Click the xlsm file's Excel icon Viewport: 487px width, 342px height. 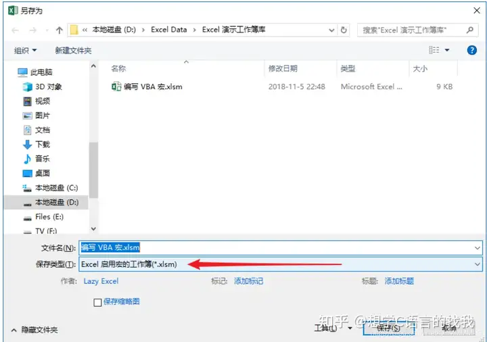[116, 87]
